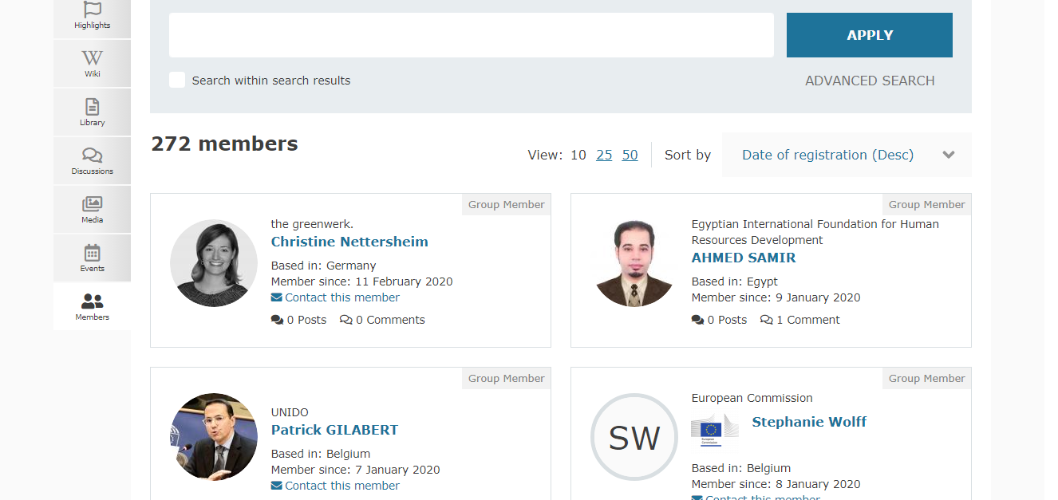Click Contact this member under Patrick GILABERT
The image size is (1058, 500).
[342, 486]
